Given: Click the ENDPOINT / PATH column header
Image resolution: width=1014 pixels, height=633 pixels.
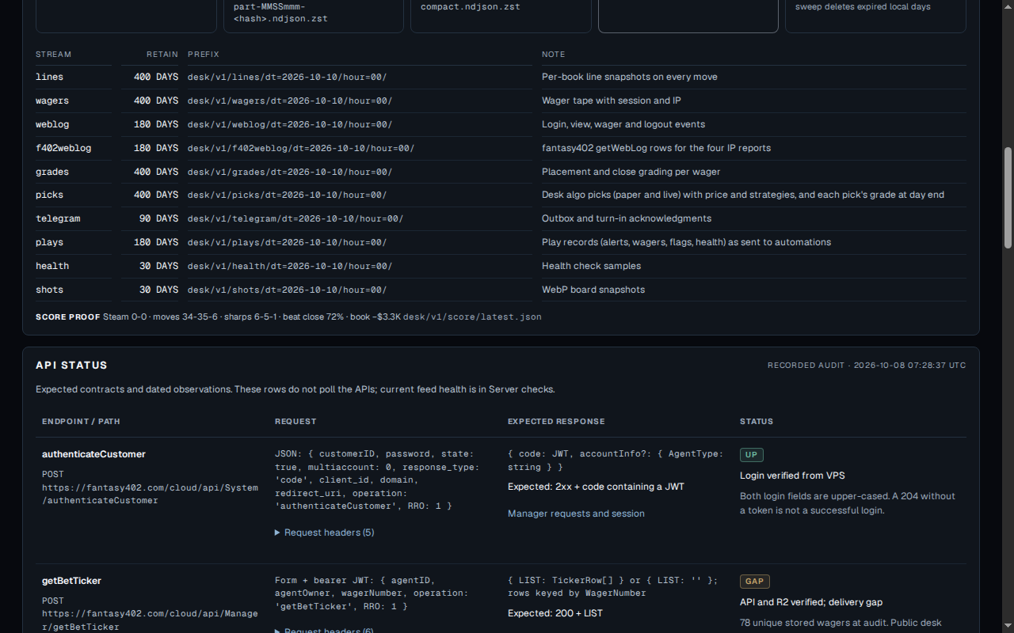Looking at the screenshot, I should point(81,422).
